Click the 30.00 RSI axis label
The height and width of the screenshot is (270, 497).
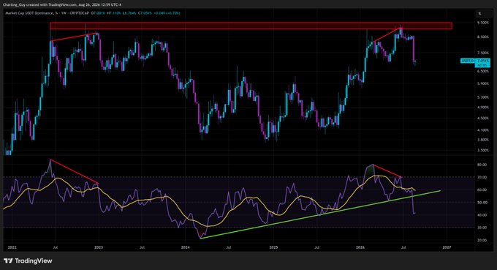pos(482,228)
